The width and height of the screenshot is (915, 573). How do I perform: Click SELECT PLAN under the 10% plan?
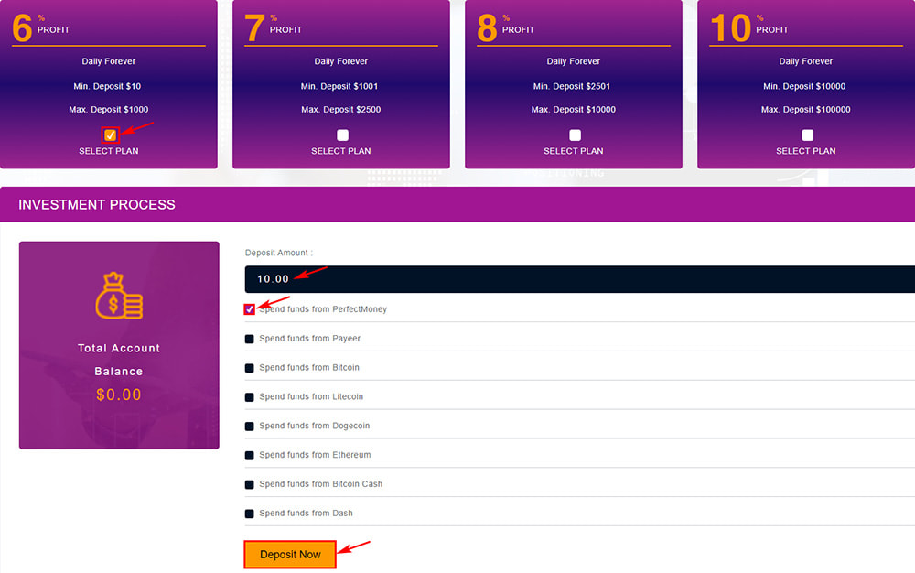pyautogui.click(x=805, y=151)
